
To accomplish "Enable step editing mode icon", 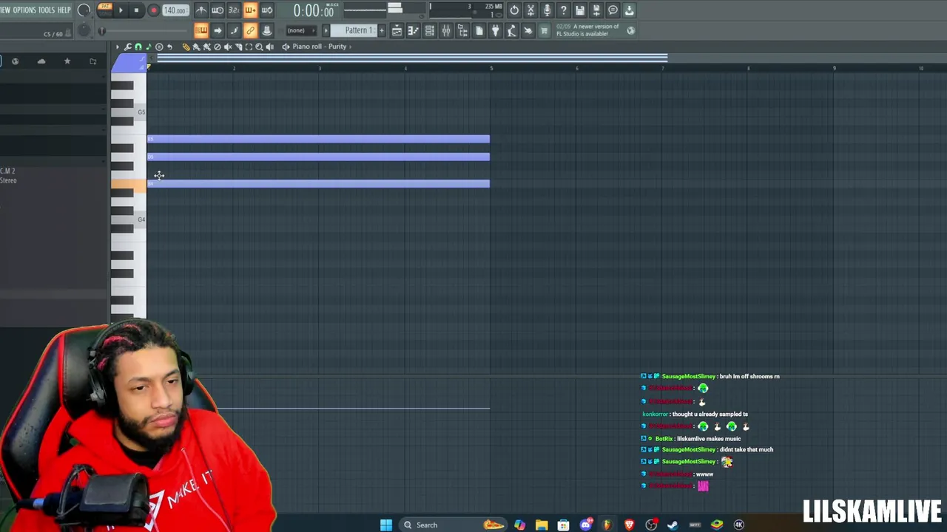I will click(234, 30).
